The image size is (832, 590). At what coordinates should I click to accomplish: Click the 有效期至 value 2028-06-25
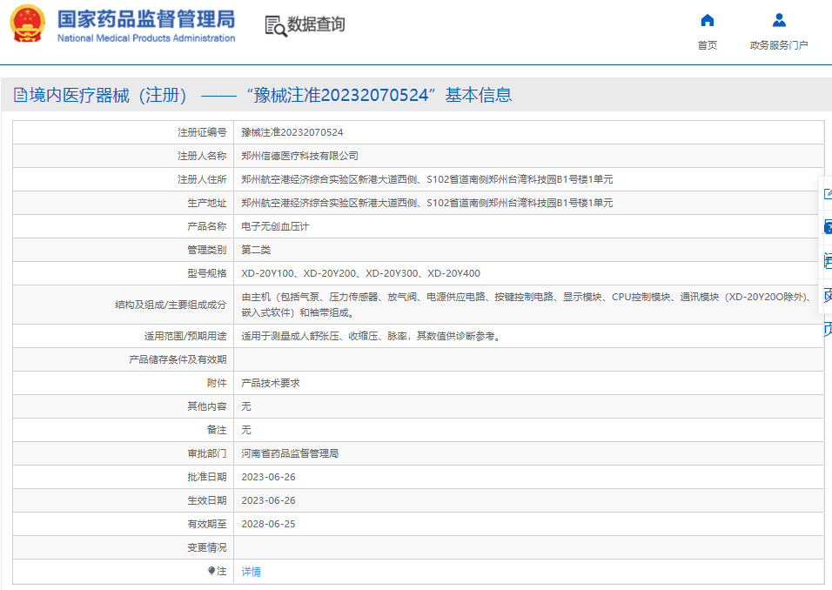pos(269,524)
